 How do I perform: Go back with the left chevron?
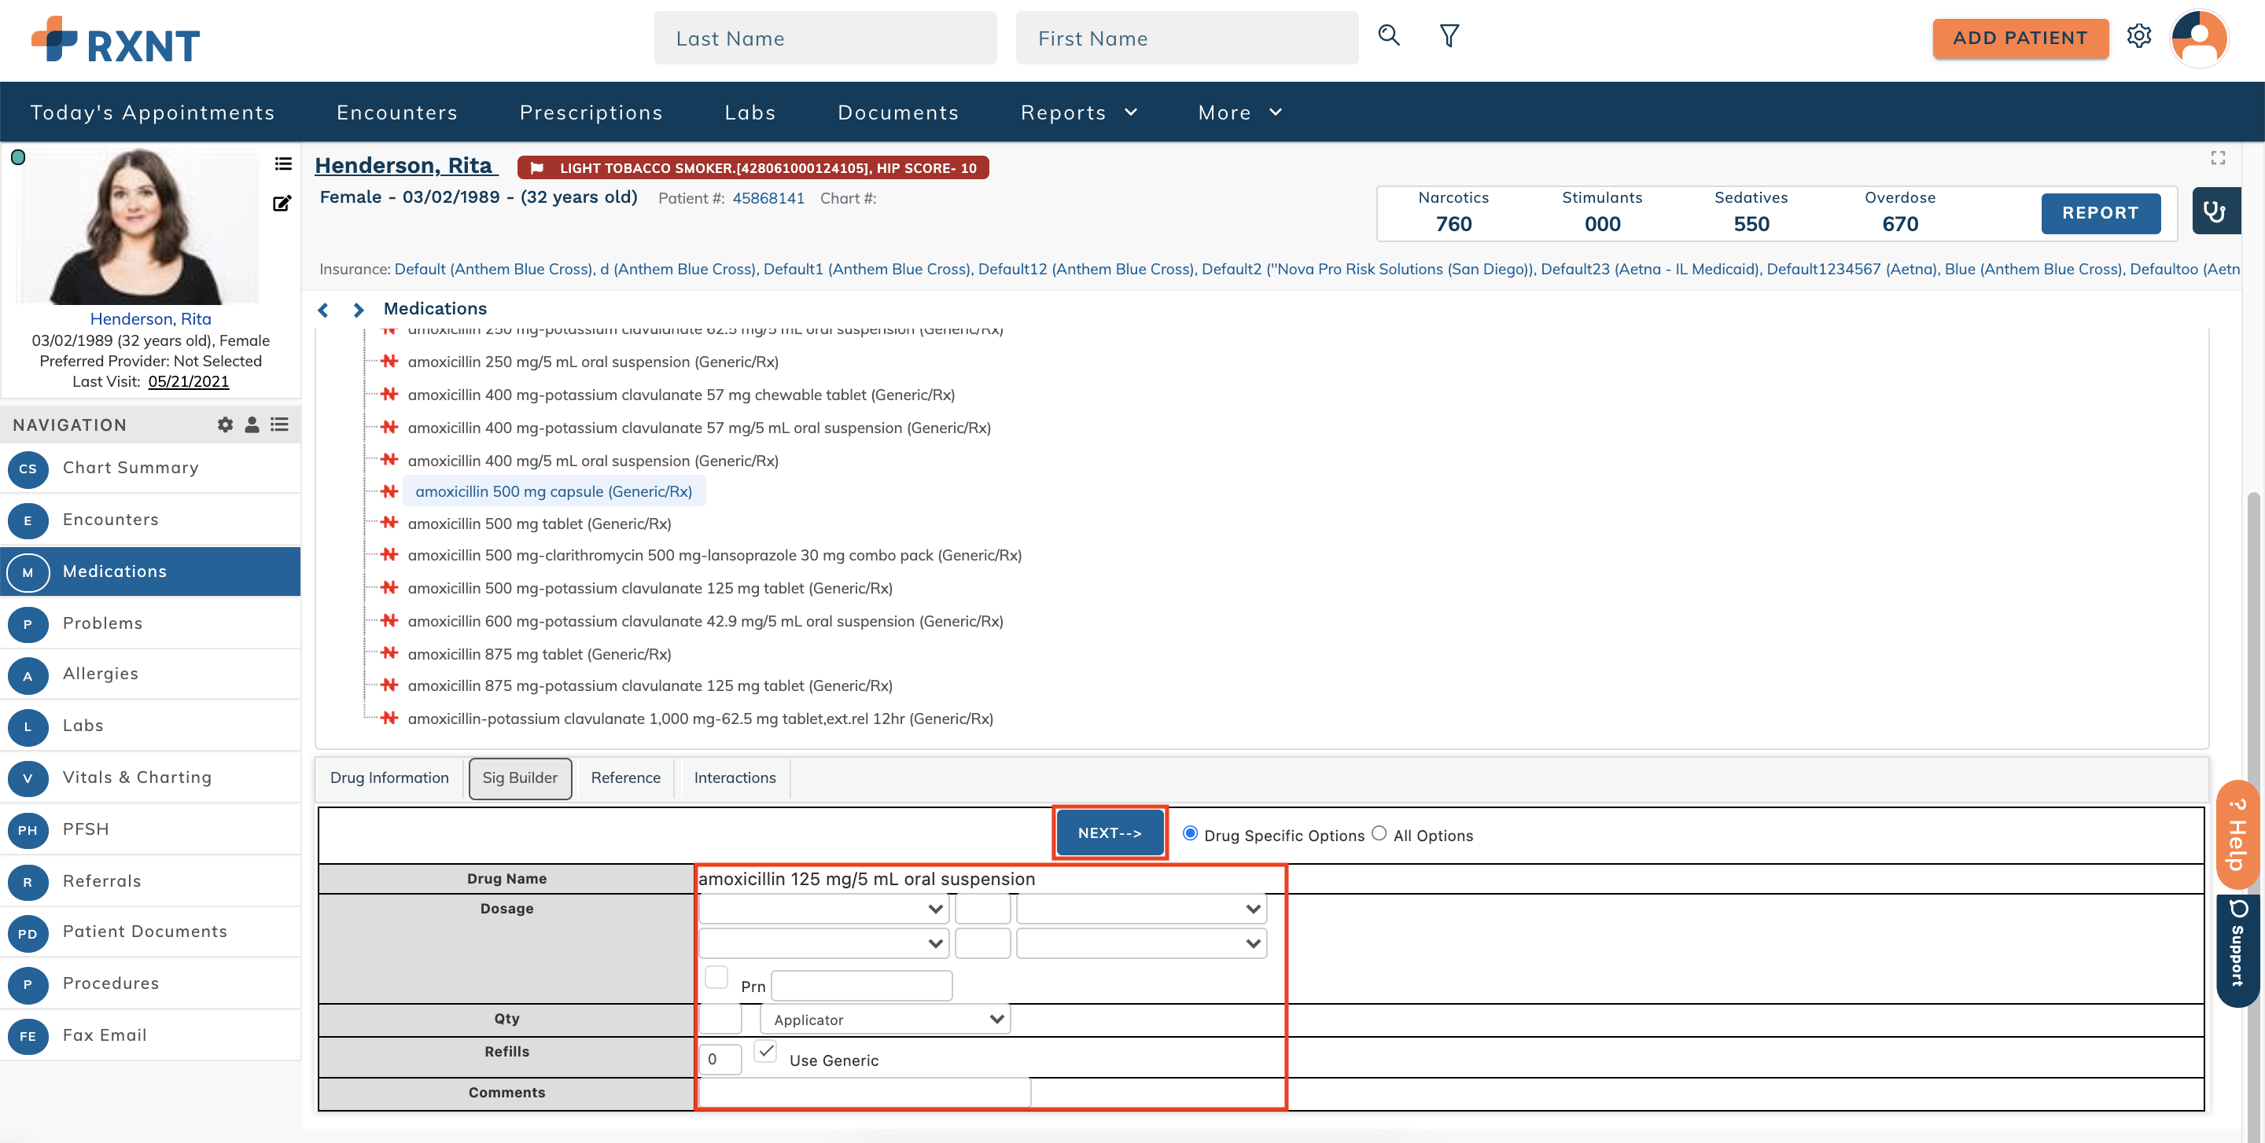pos(323,309)
